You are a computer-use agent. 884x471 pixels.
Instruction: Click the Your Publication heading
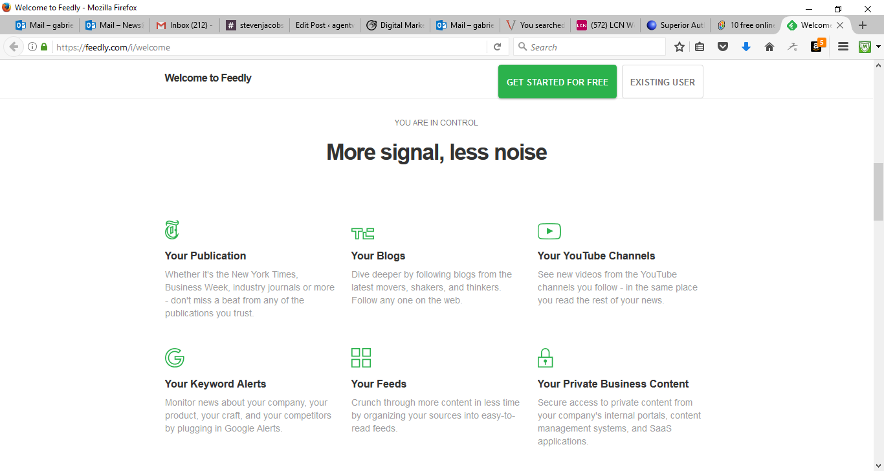[205, 256]
